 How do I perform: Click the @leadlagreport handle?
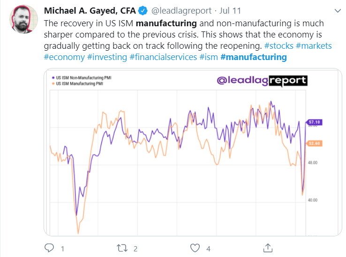click(181, 11)
